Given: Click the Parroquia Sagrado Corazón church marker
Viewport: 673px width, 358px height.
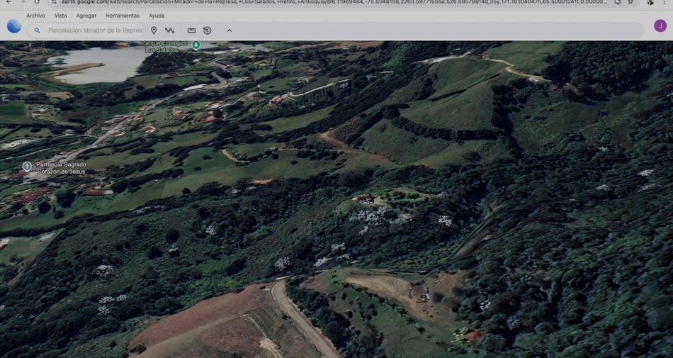Looking at the screenshot, I should click(x=27, y=167).
